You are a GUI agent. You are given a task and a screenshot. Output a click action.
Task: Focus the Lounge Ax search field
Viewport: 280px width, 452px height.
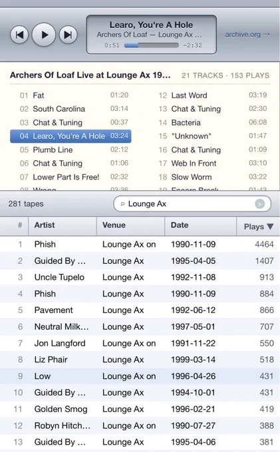pos(192,204)
